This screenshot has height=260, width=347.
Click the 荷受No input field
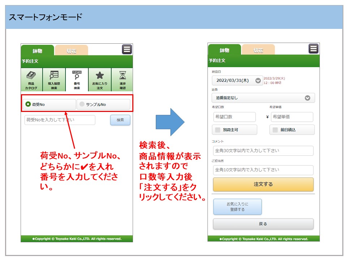[x=60, y=120]
